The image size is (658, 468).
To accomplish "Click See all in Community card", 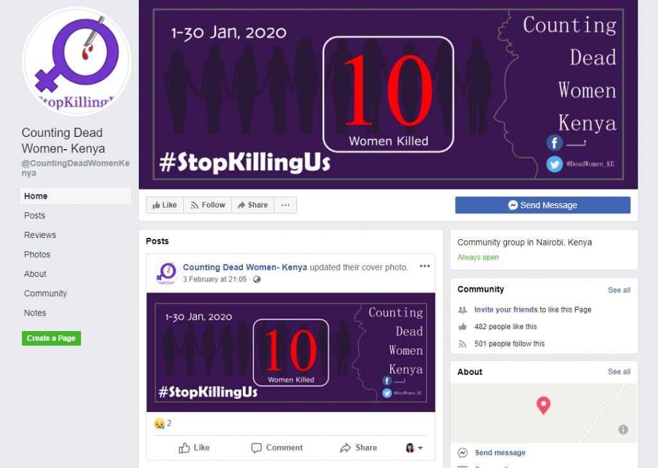I will click(x=619, y=290).
